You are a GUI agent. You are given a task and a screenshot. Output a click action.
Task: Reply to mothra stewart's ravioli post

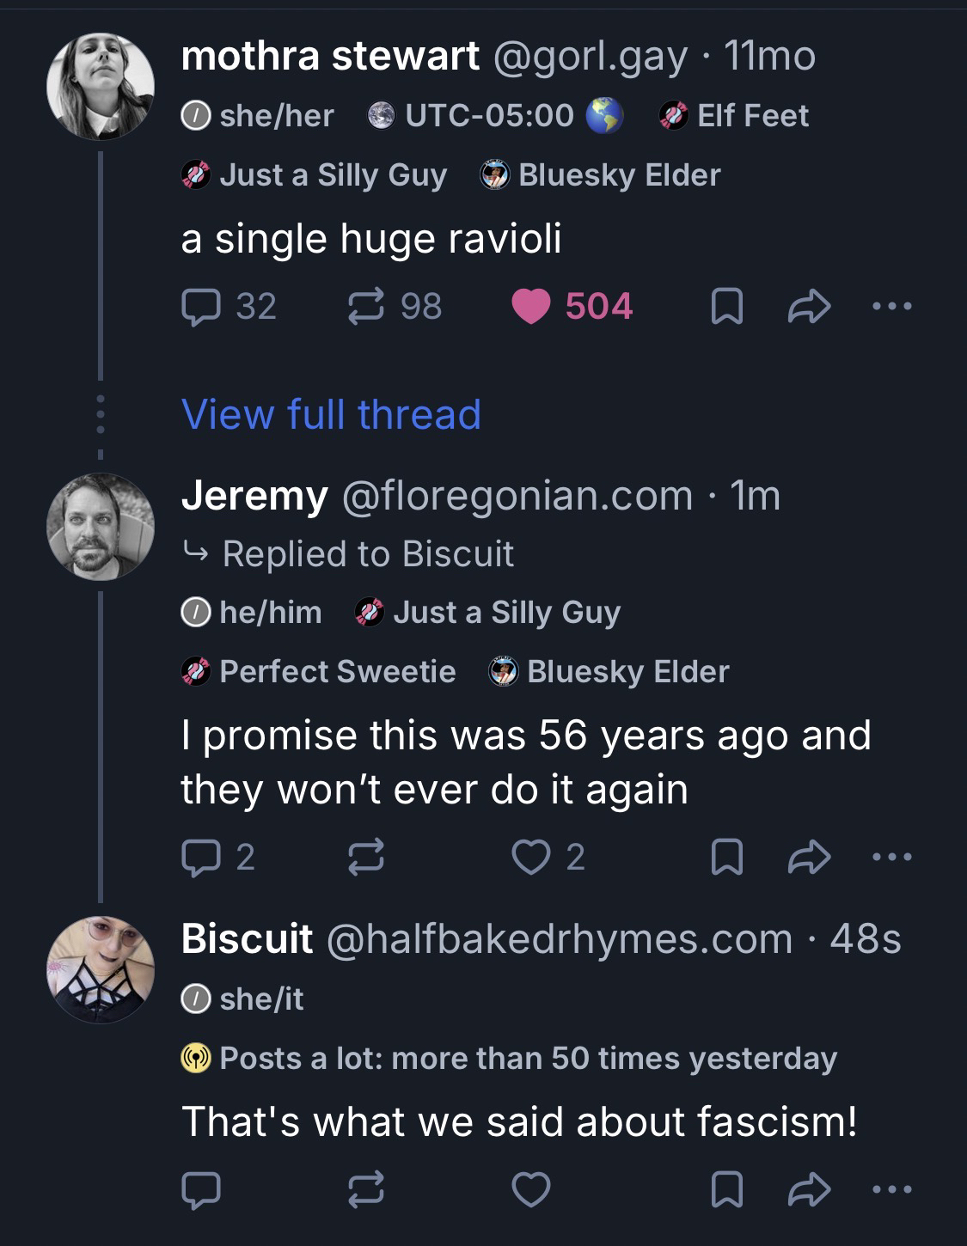(201, 307)
